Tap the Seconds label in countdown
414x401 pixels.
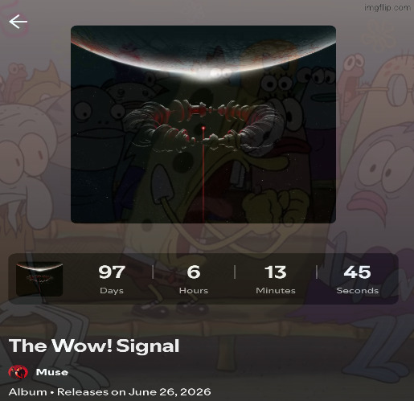pos(358,291)
